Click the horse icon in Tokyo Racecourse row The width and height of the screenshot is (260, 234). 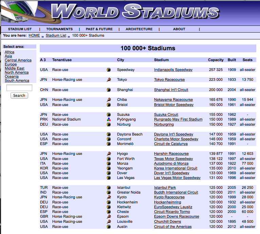pyautogui.click(x=109, y=80)
